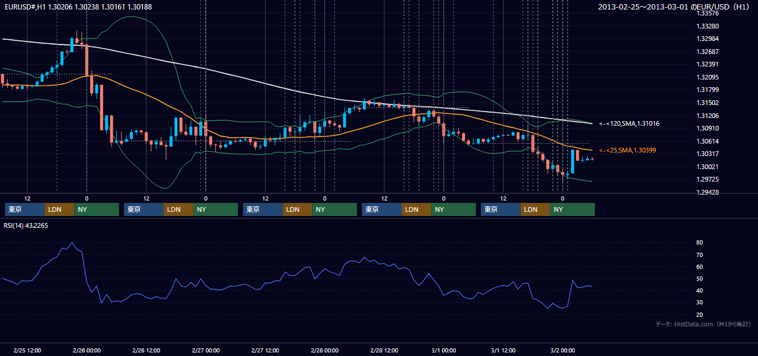The height and width of the screenshot is (356, 758).
Task: Select the leftmost LDN session block
Action: point(59,209)
